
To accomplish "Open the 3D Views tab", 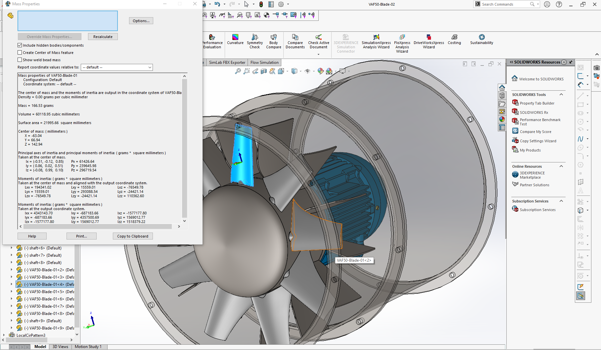I will point(60,347).
